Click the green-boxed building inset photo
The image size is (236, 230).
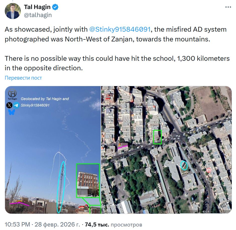pyautogui.click(x=88, y=181)
